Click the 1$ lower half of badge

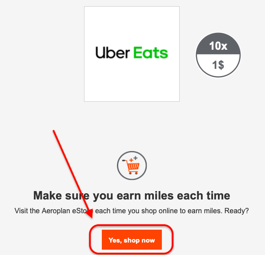click(x=218, y=65)
